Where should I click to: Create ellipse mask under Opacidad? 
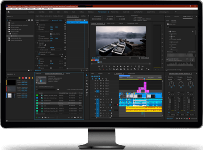pyautogui.click(x=40, y=45)
